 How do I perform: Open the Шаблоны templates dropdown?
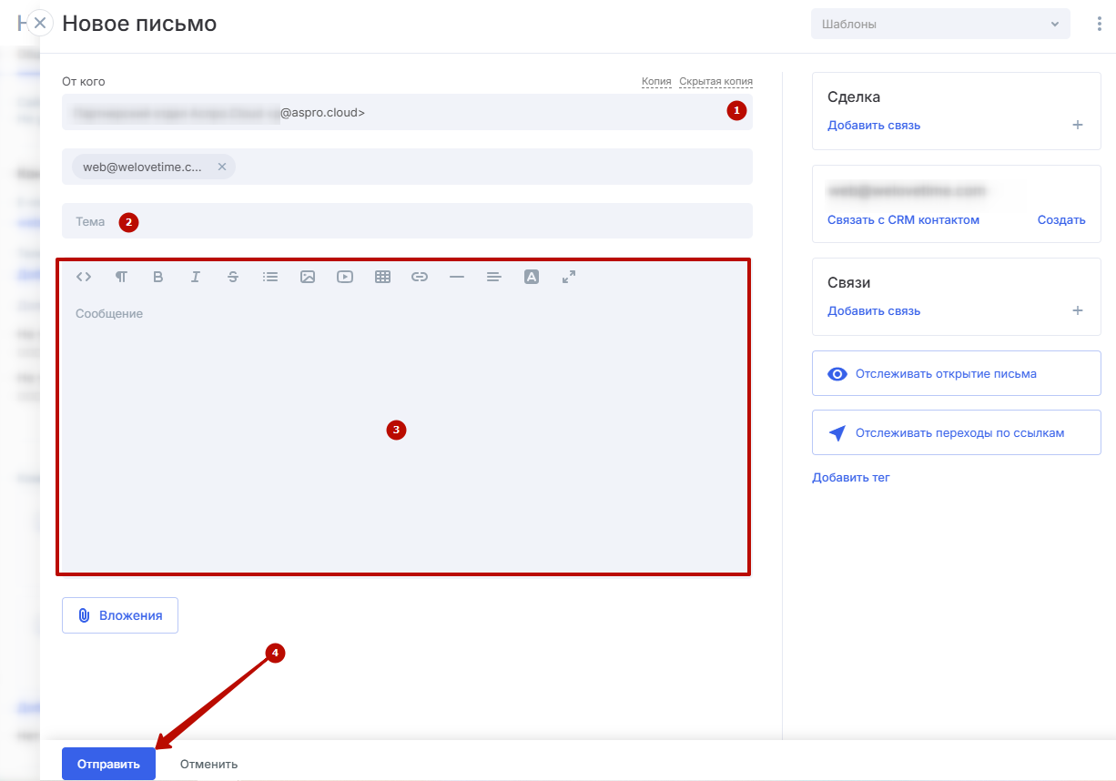tap(940, 25)
